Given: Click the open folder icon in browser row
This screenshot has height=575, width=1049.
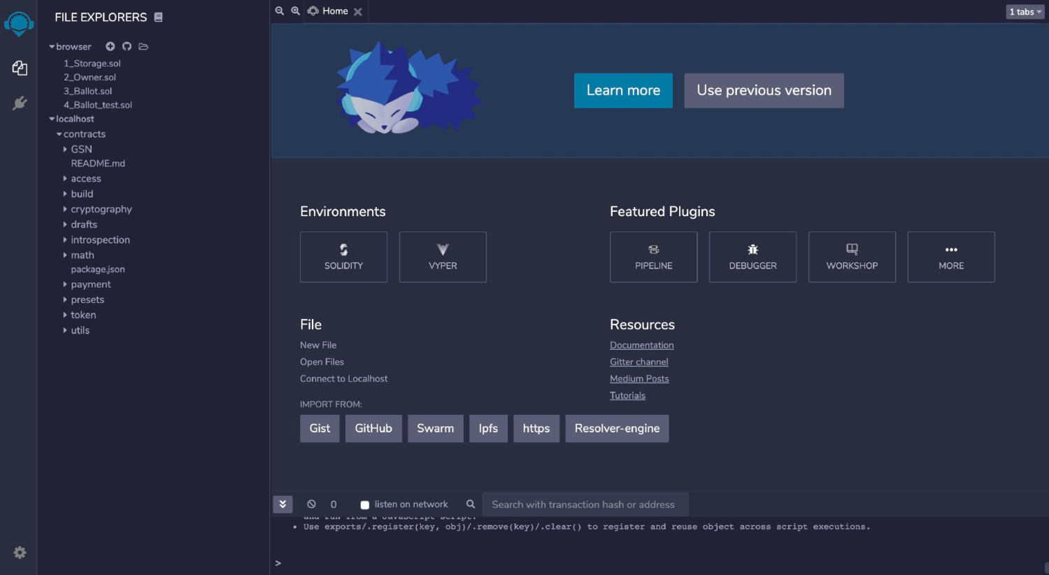Looking at the screenshot, I should (143, 46).
